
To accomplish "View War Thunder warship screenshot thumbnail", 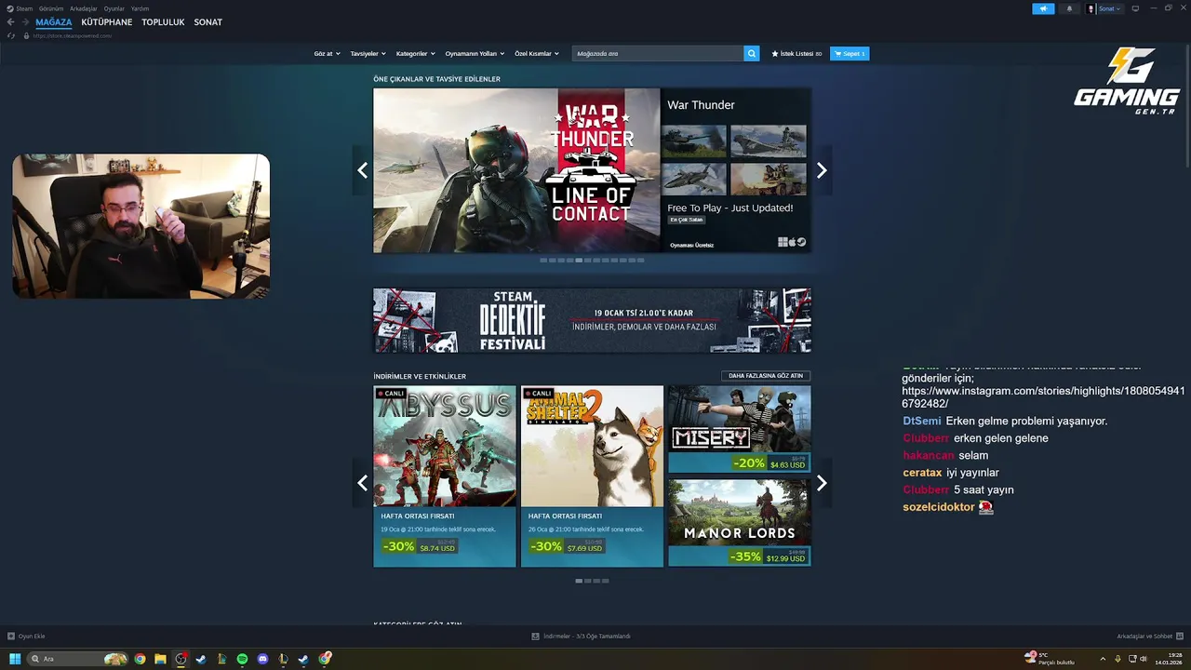I will [x=769, y=141].
